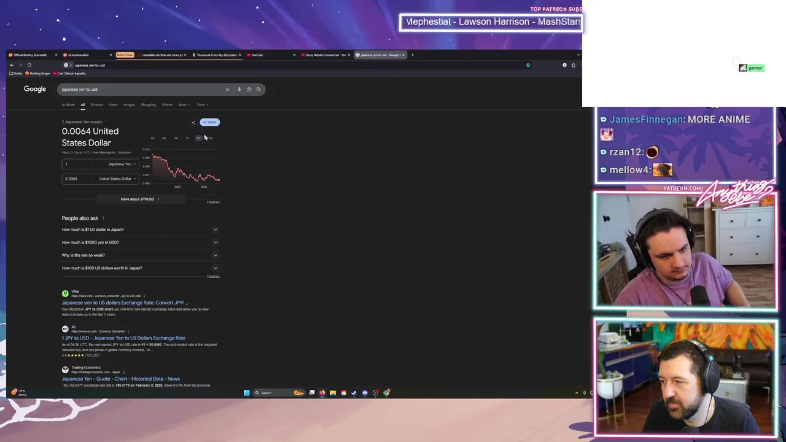Switch to Every Airbnb Commercial tab
786x442 pixels.
click(324, 55)
